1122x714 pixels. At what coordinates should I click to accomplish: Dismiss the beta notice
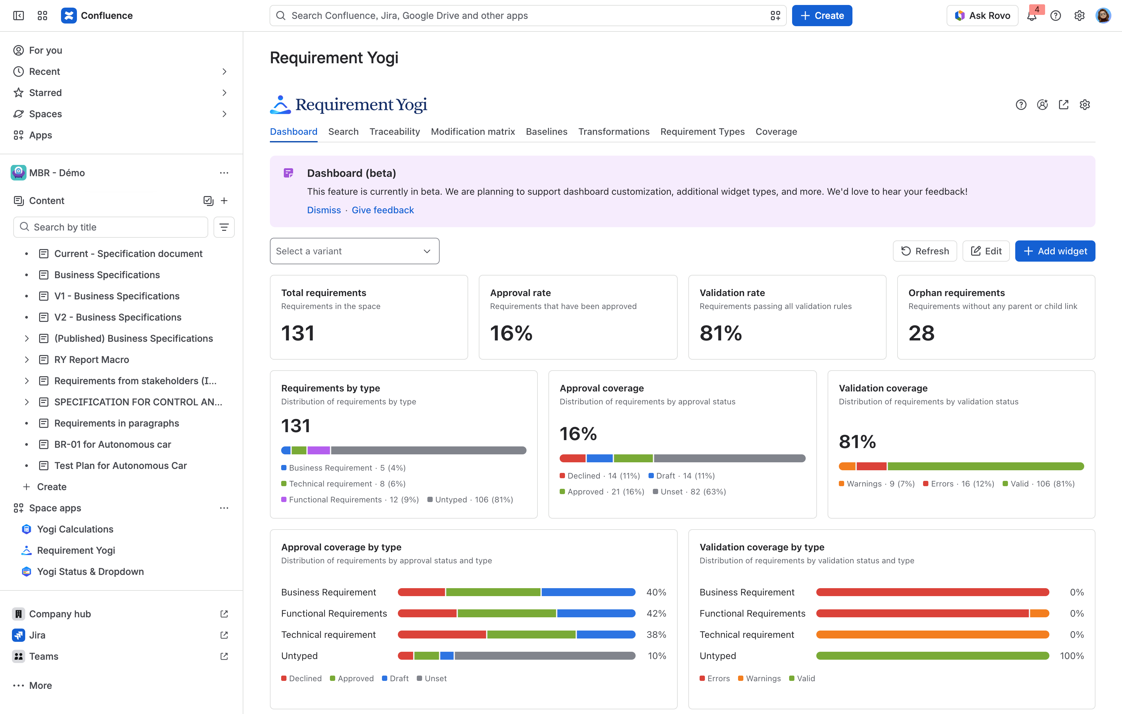pyautogui.click(x=324, y=210)
